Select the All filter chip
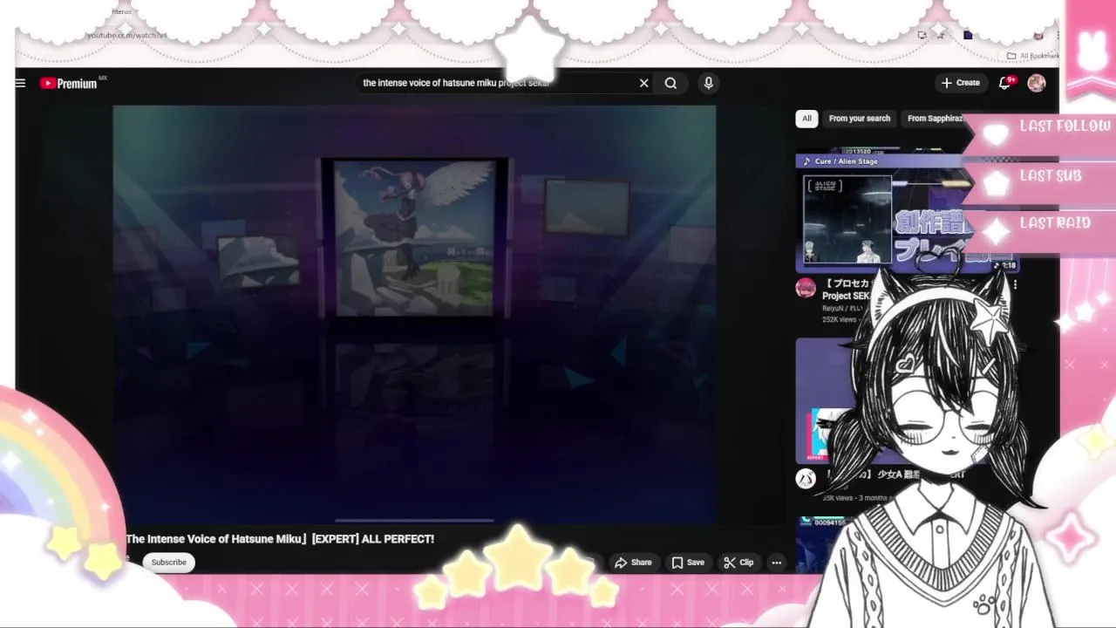Viewport: 1116px width, 628px height. pyautogui.click(x=806, y=119)
